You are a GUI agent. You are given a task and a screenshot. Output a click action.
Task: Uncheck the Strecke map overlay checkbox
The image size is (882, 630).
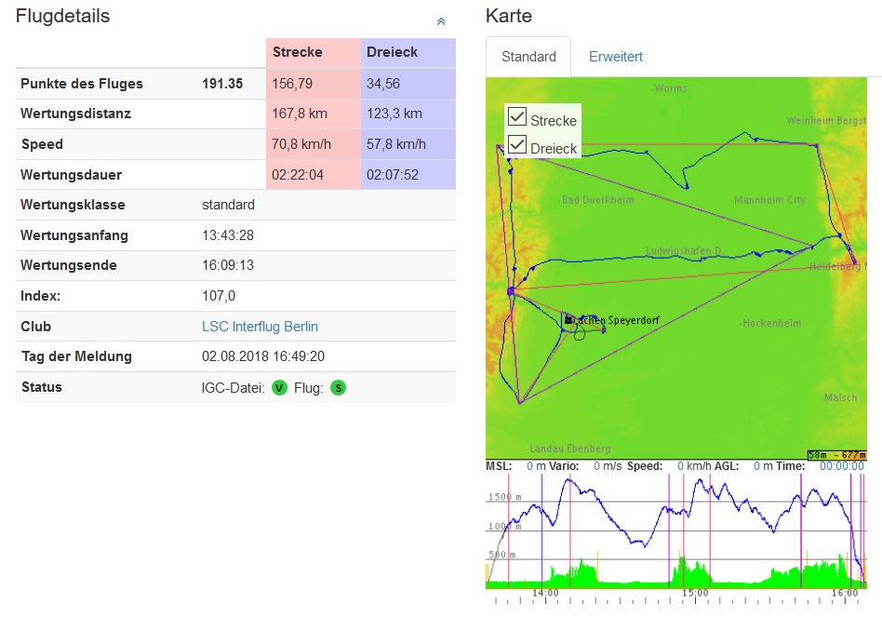pyautogui.click(x=517, y=117)
